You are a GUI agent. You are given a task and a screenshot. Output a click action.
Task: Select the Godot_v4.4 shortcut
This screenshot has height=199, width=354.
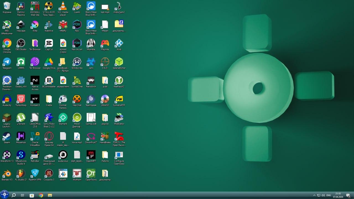[21, 82]
